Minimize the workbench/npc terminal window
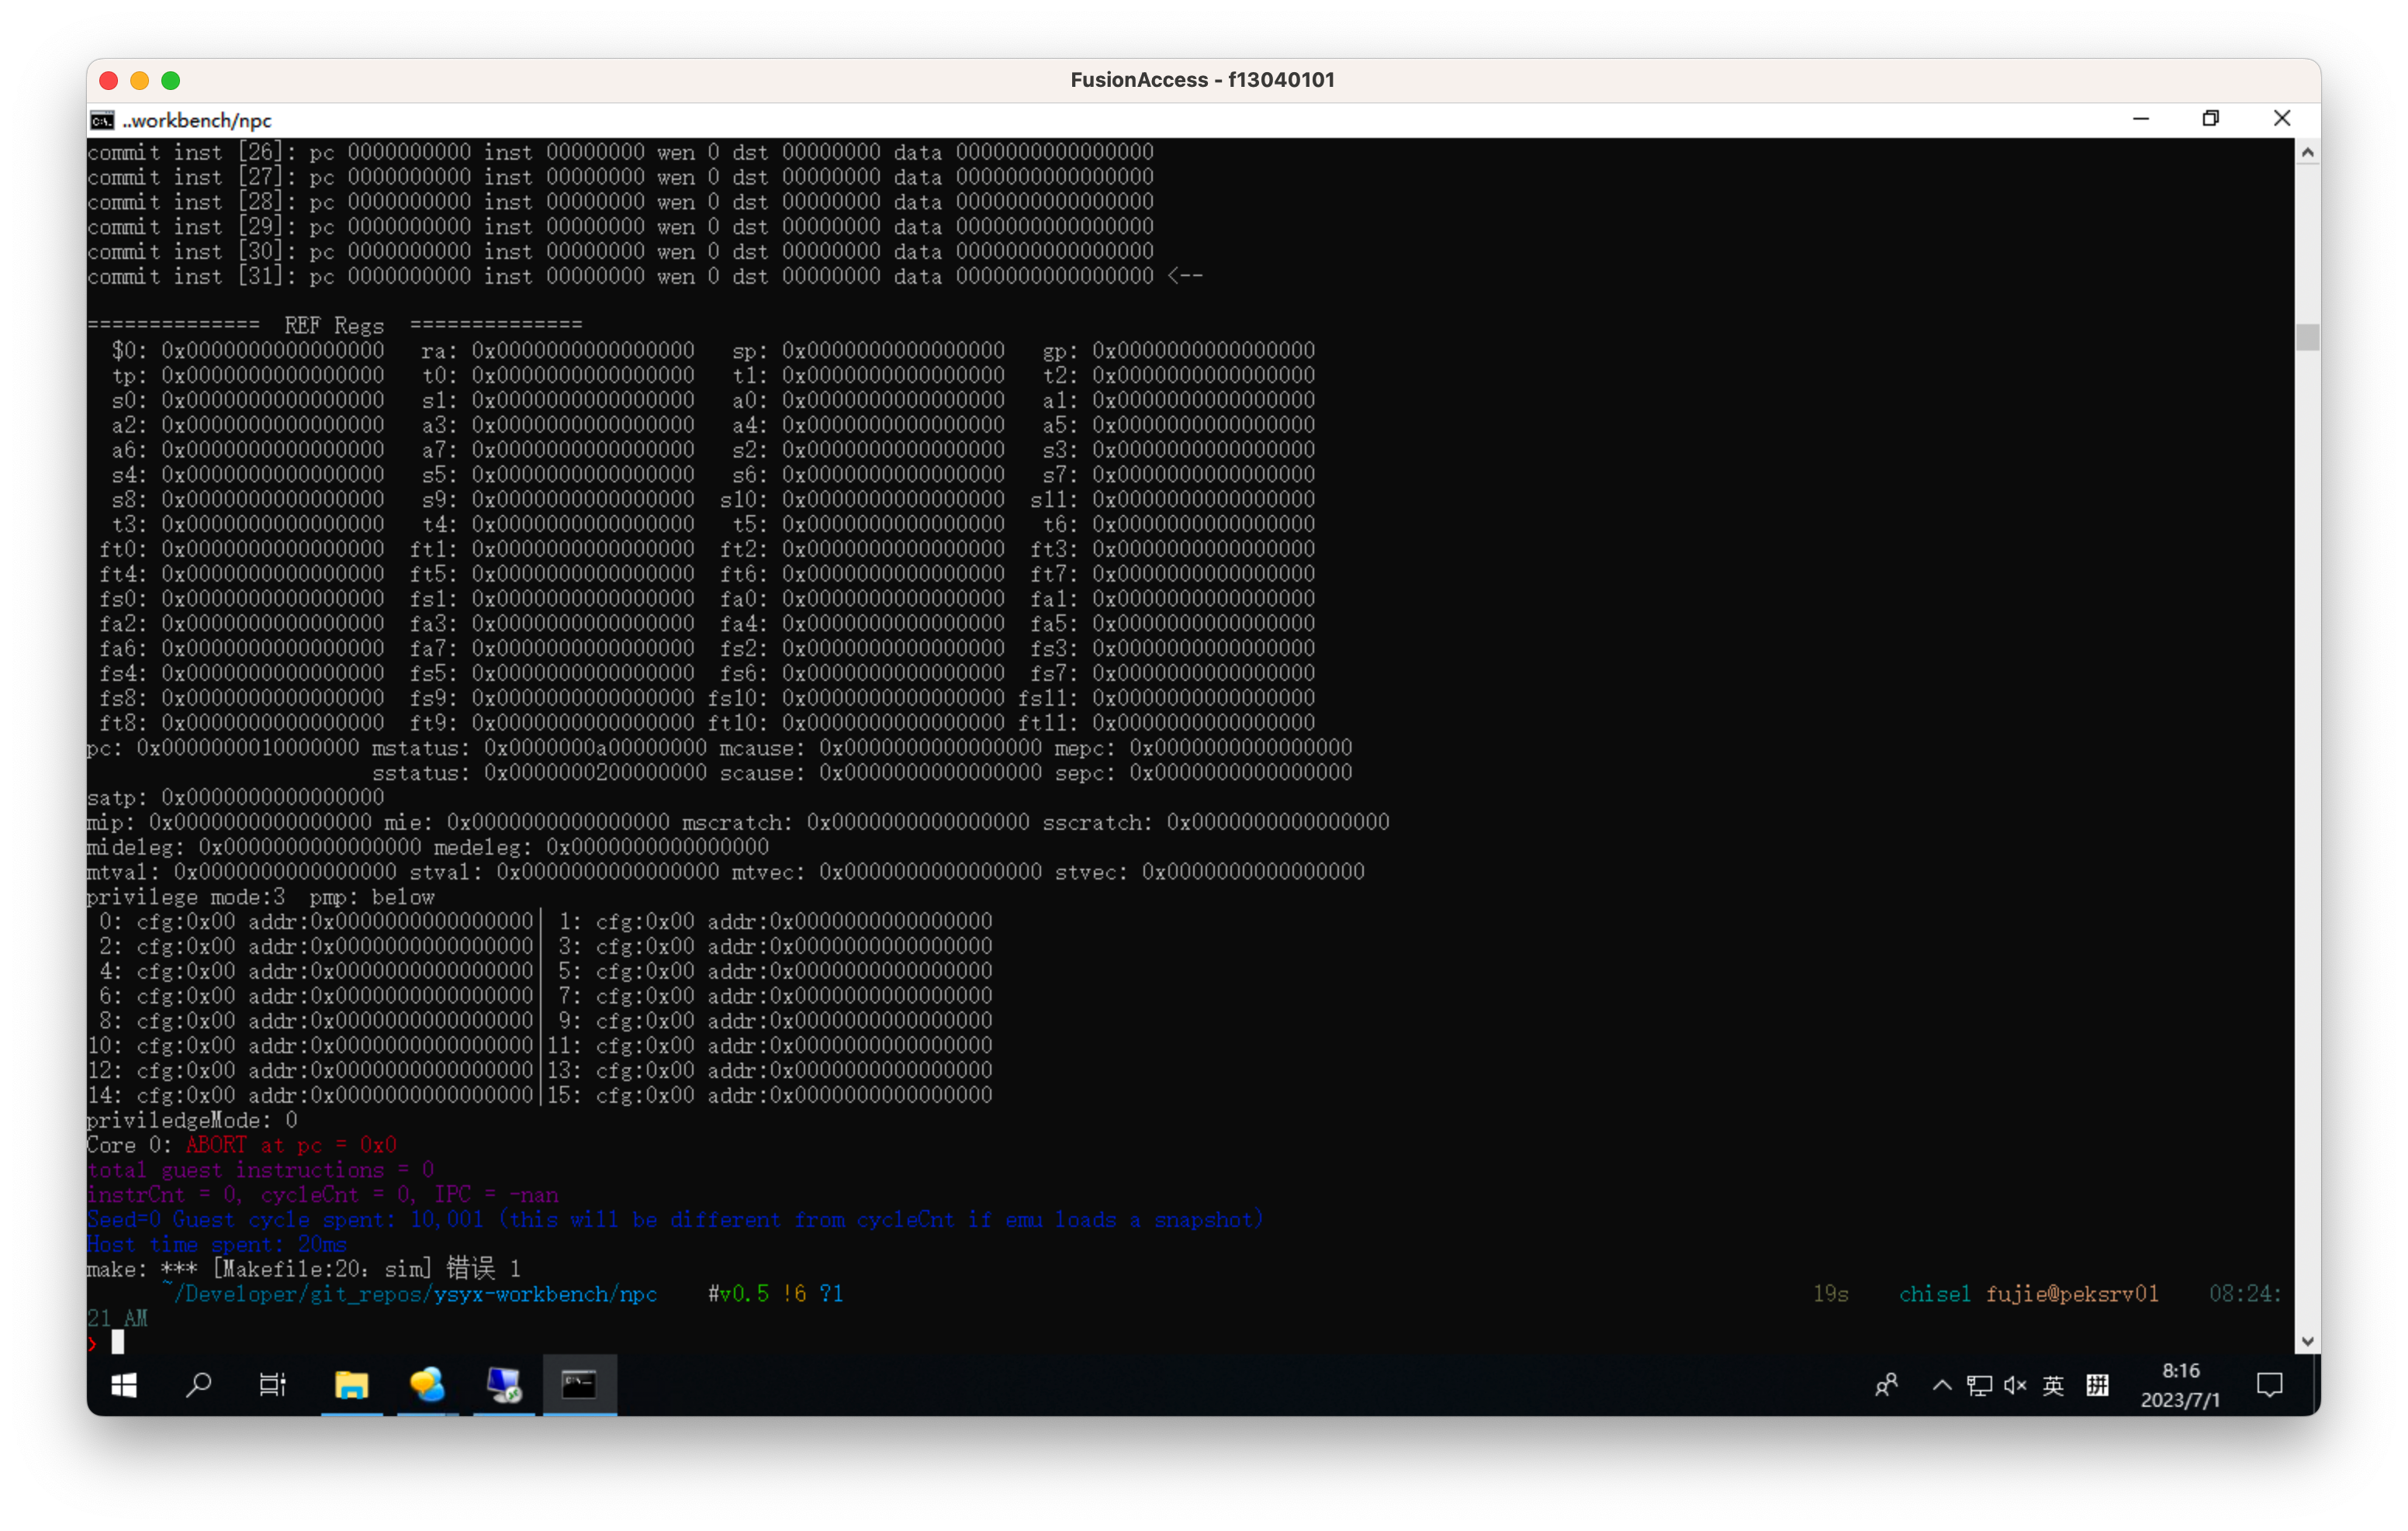The image size is (2408, 1531). tap(2141, 119)
